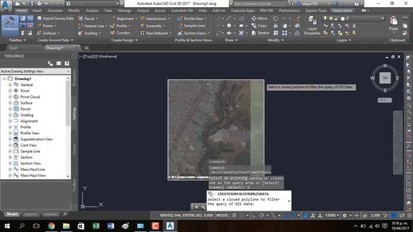This screenshot has height=232, width=413.
Task: Select the Drawing1 document tab
Action: pyautogui.click(x=55, y=48)
